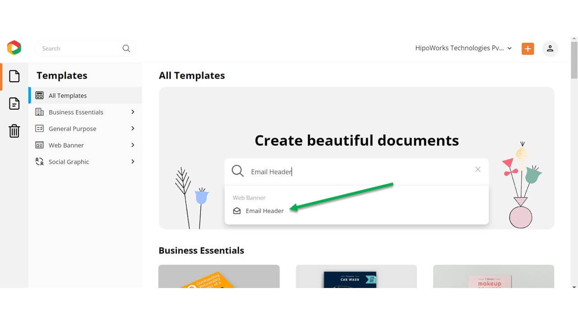578x325 pixels.
Task: Select General Purpose from the sidebar menu
Action: point(72,129)
